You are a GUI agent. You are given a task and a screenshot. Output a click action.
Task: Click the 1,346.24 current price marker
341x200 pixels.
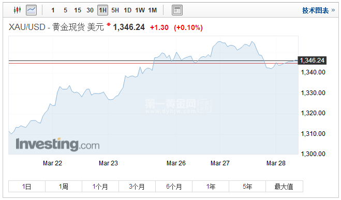coord(312,60)
